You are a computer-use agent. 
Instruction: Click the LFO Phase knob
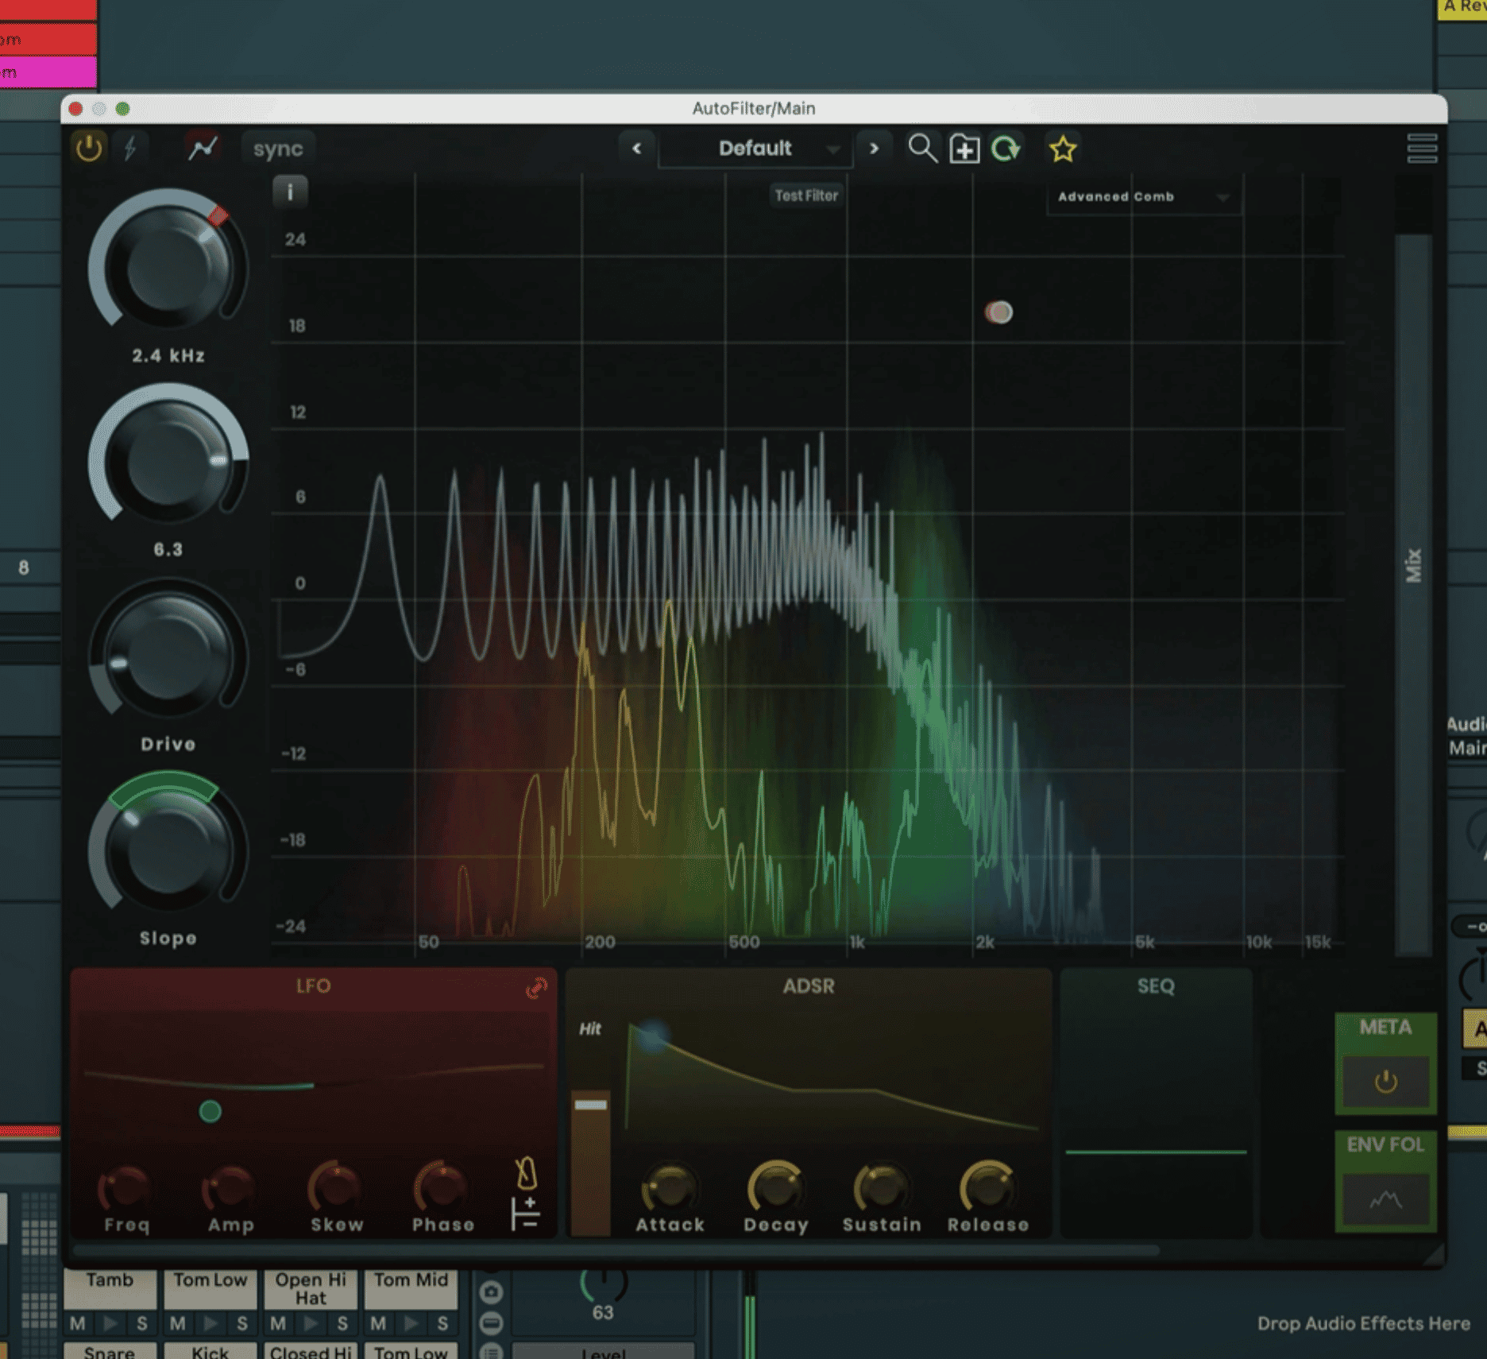[x=442, y=1188]
